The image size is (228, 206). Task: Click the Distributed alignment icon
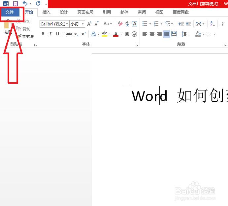[x=174, y=34]
